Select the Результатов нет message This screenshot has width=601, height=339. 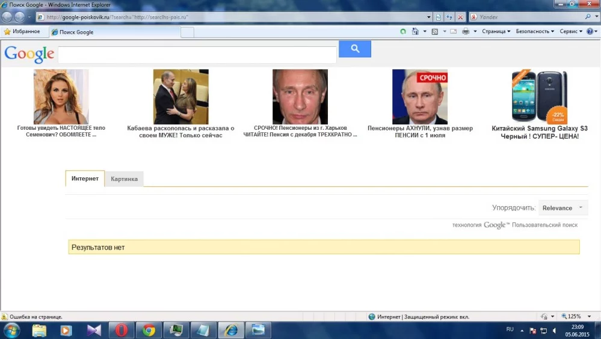point(324,247)
